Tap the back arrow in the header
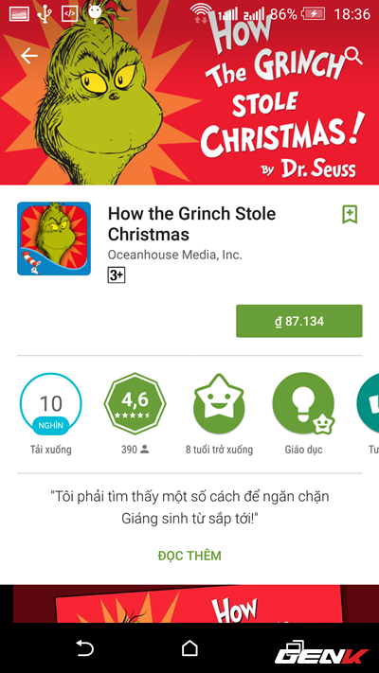Image resolution: width=379 pixels, height=673 pixels. pos(29,56)
